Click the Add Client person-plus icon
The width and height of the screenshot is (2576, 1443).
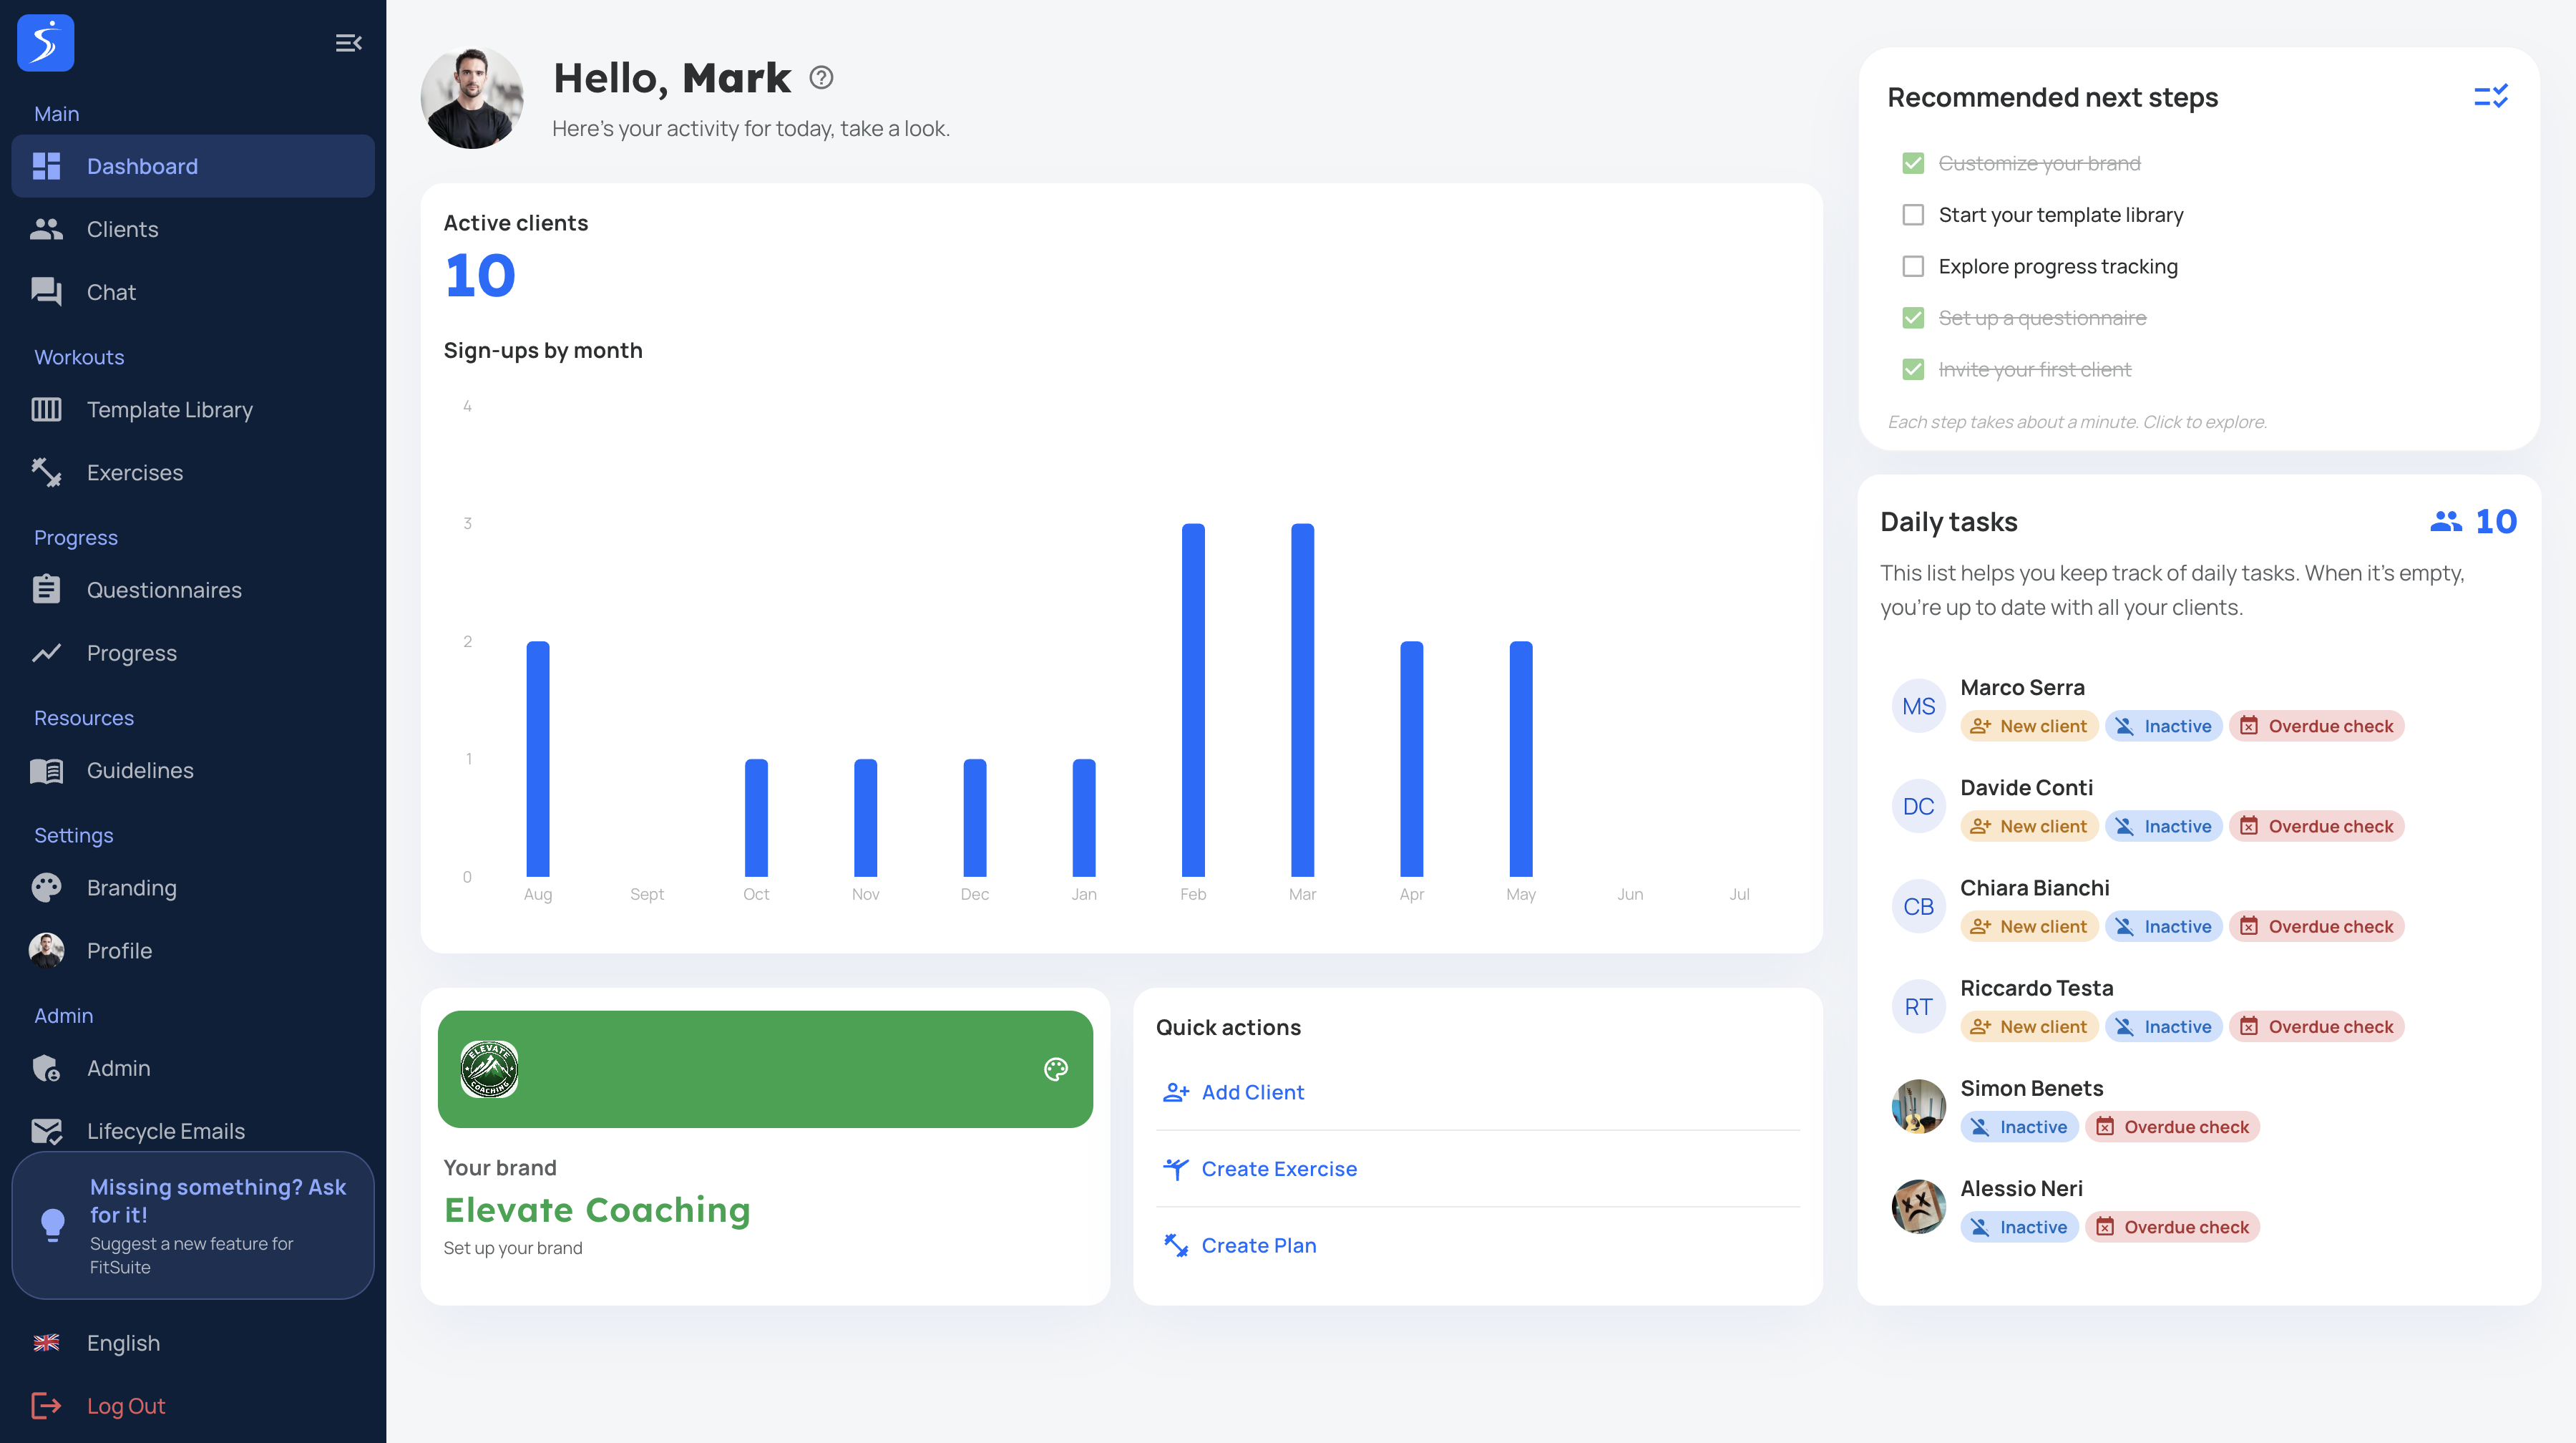click(x=1176, y=1093)
